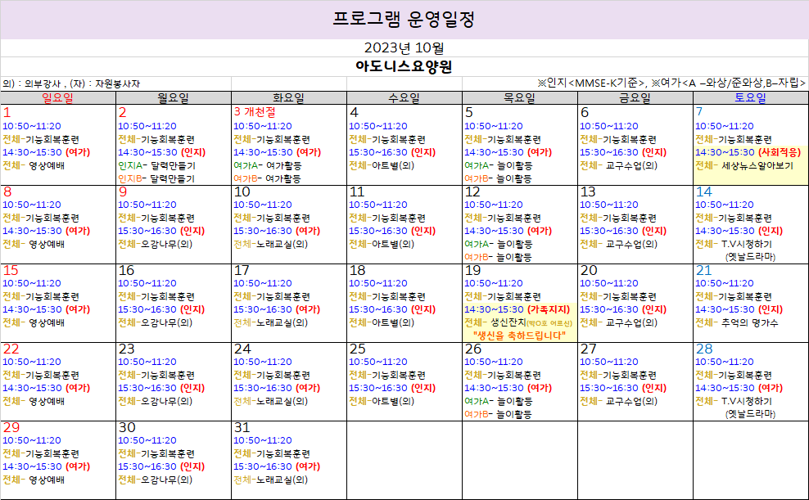The width and height of the screenshot is (809, 500).
Task: Select the '목요일' column header
Action: click(520, 98)
